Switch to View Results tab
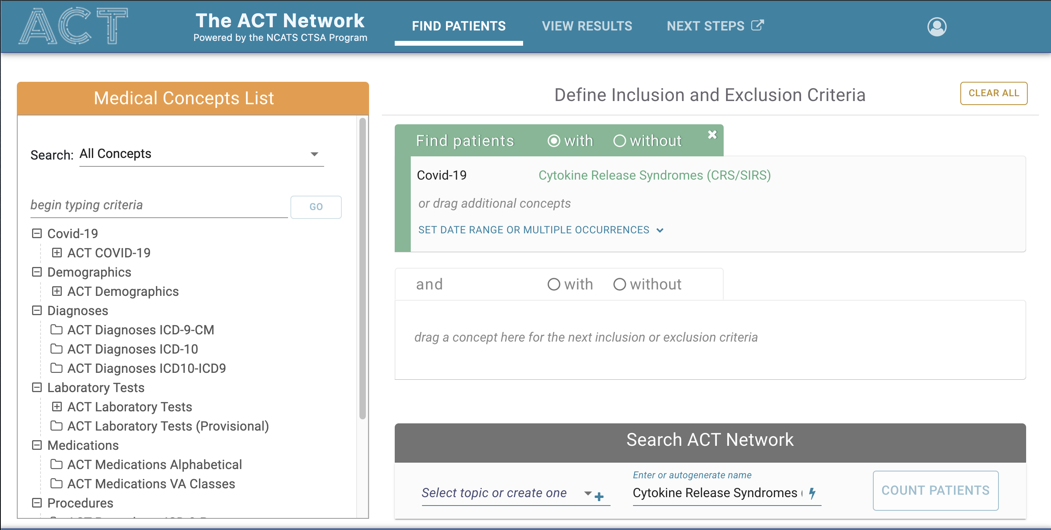 [586, 26]
